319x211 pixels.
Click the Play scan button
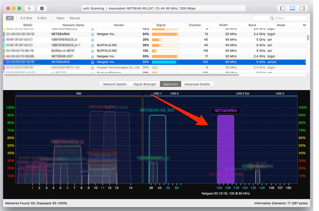click(x=30, y=8)
